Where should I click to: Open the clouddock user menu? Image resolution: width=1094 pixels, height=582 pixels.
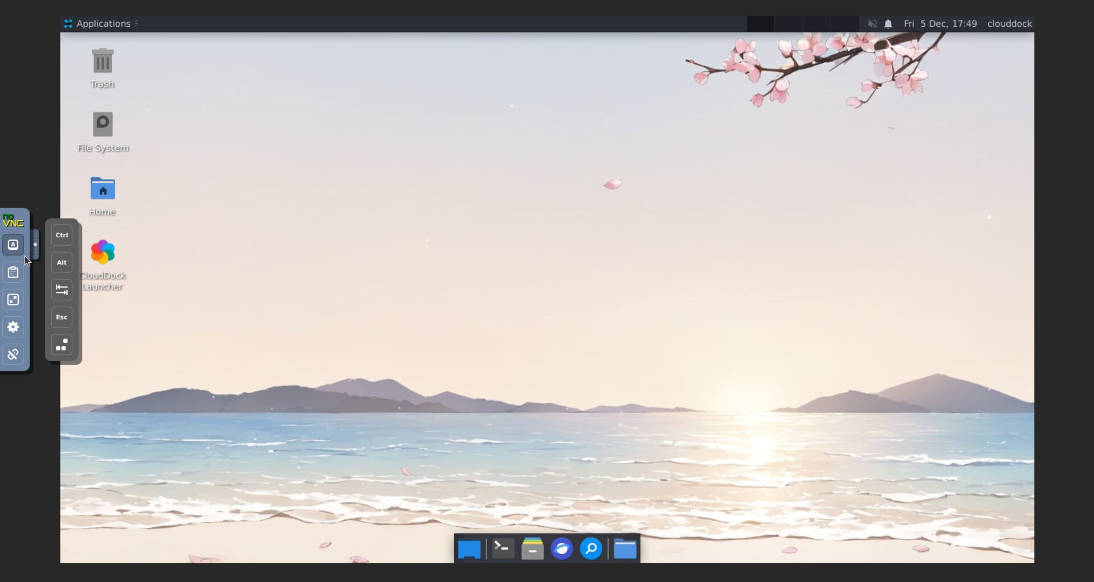[x=1009, y=24]
